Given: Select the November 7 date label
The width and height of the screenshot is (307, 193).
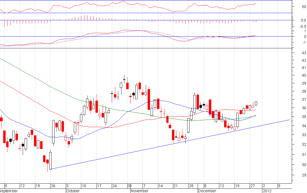Looking at the screenshot, I should [x=144, y=186].
